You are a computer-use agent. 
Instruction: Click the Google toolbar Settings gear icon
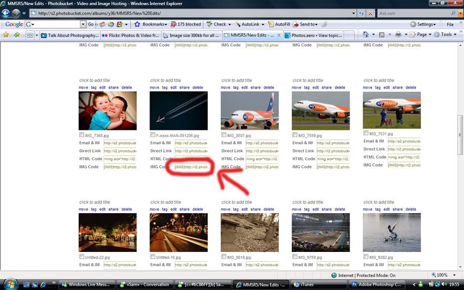(413, 24)
